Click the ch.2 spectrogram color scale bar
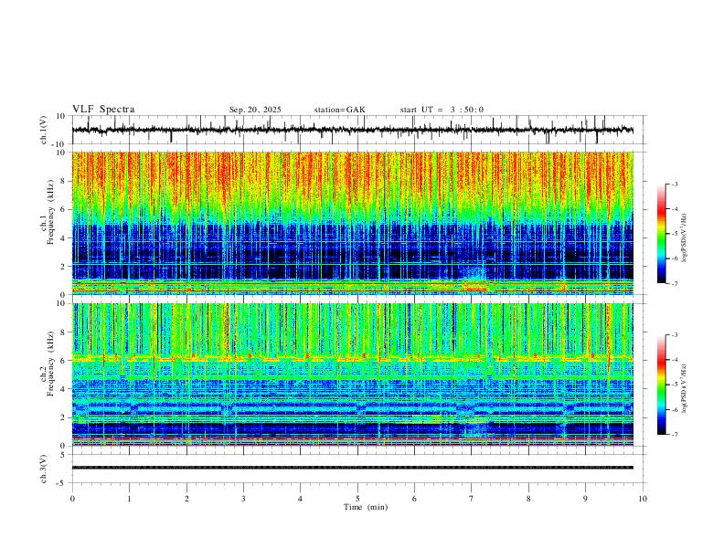 [x=662, y=385]
